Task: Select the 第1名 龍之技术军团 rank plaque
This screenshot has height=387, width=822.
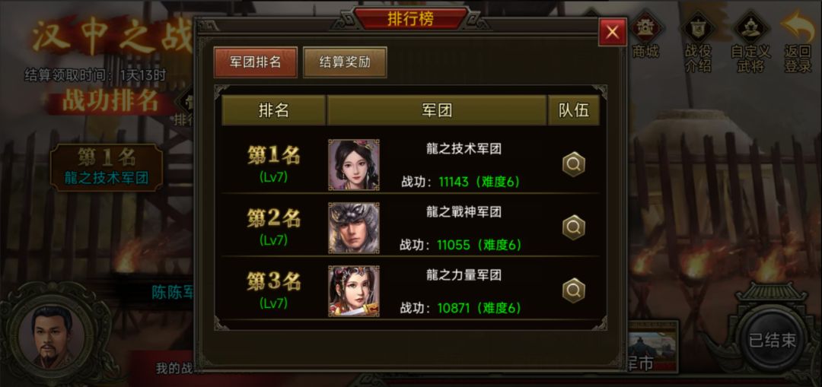Action: click(107, 167)
